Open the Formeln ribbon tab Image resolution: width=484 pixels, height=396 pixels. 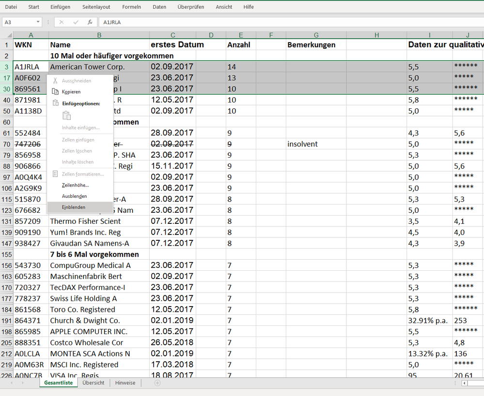click(131, 7)
